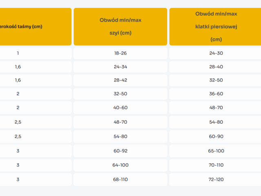
Task: Select the neck value 68-110
Action: [x=120, y=179]
